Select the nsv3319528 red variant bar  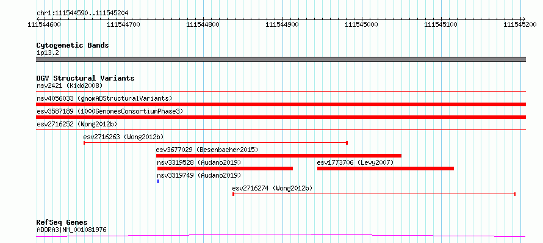pyautogui.click(x=225, y=169)
